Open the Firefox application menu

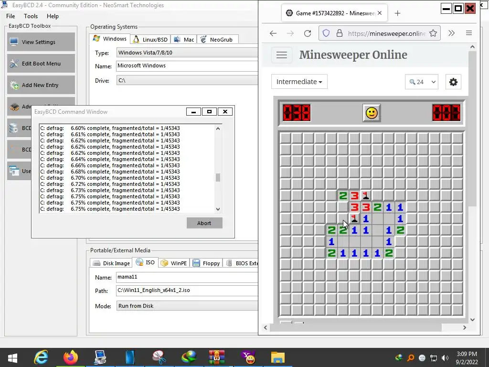(469, 33)
